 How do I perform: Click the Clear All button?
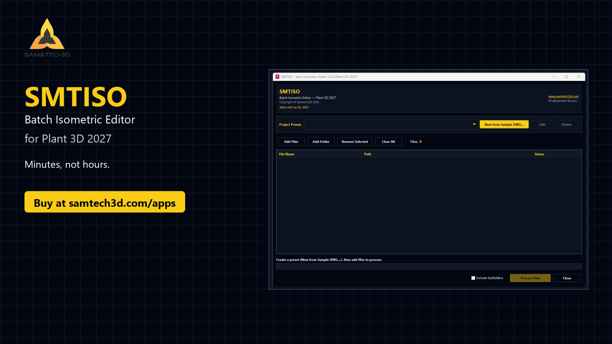point(388,141)
